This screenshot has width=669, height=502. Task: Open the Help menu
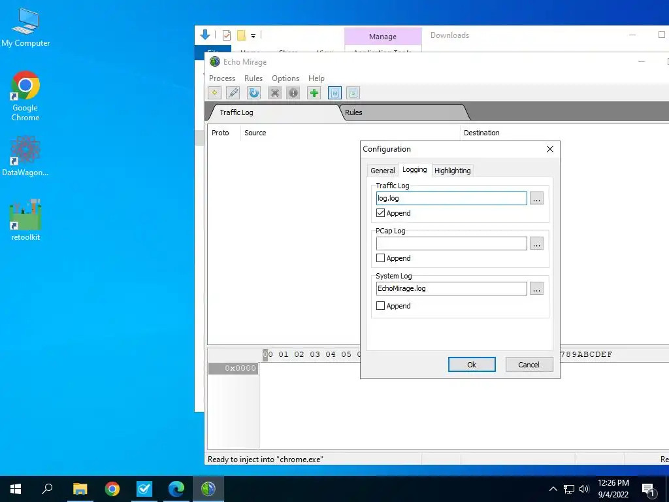(x=316, y=78)
